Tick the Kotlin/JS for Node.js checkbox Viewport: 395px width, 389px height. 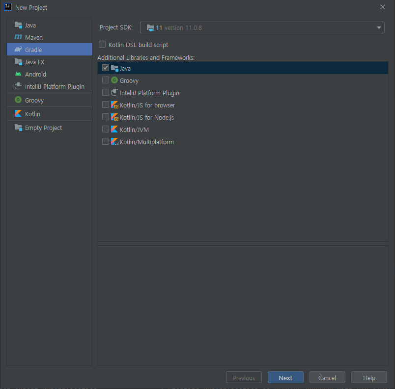pos(106,117)
